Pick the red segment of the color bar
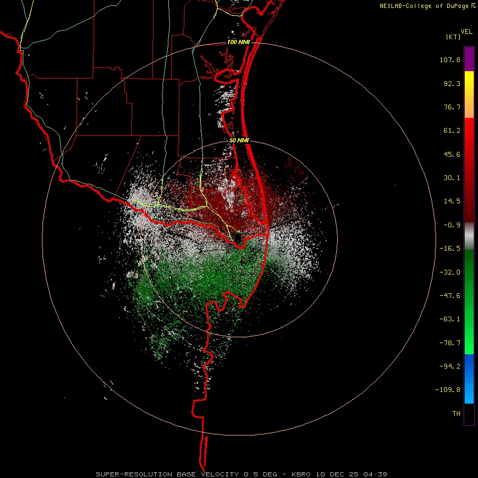This screenshot has width=478, height=478. click(x=469, y=170)
